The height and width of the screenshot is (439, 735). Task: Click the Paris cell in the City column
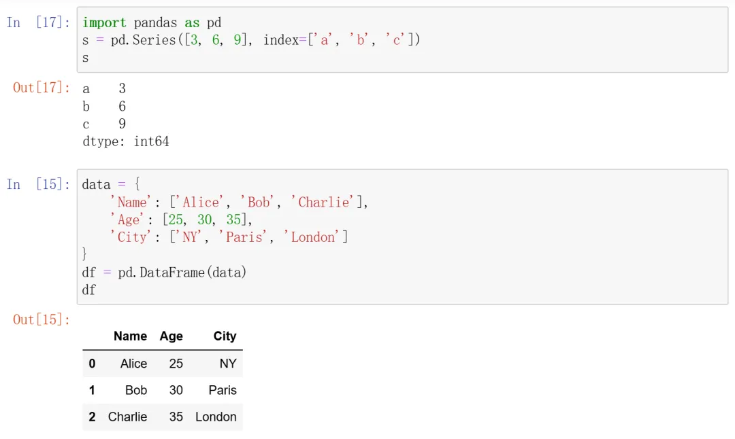[x=223, y=390]
